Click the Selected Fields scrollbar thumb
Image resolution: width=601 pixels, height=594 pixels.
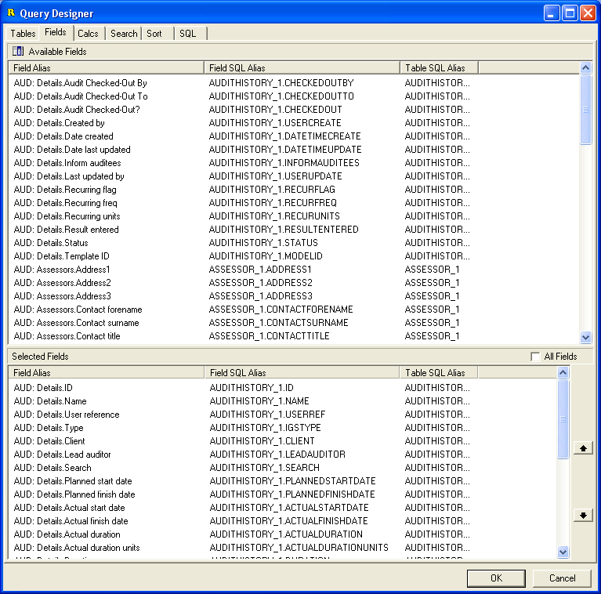pos(563,419)
